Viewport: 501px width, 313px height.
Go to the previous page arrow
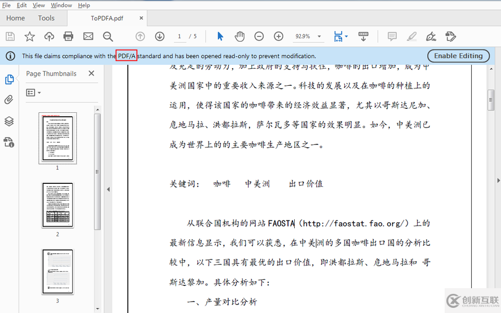click(x=140, y=37)
